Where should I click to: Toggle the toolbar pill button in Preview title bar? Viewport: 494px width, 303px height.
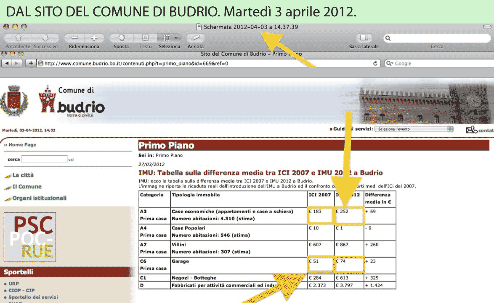[x=487, y=27]
